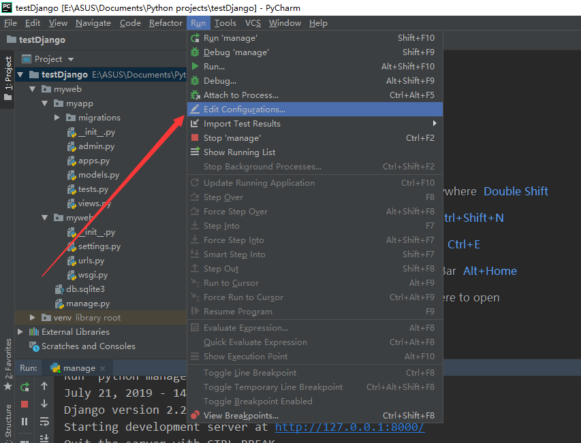Expand the External Libraries node arrow
The height and width of the screenshot is (443, 581).
(x=20, y=332)
